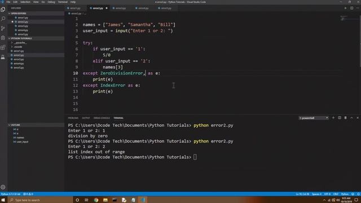Open the Test beaker view in activity bar
361x203 pixels.
(3, 57)
